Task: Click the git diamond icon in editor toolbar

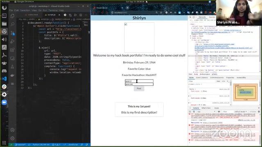Action: point(65,15)
